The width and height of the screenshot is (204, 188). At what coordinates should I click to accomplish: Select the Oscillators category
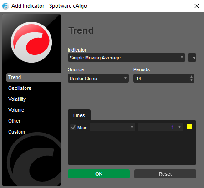coord(20,88)
